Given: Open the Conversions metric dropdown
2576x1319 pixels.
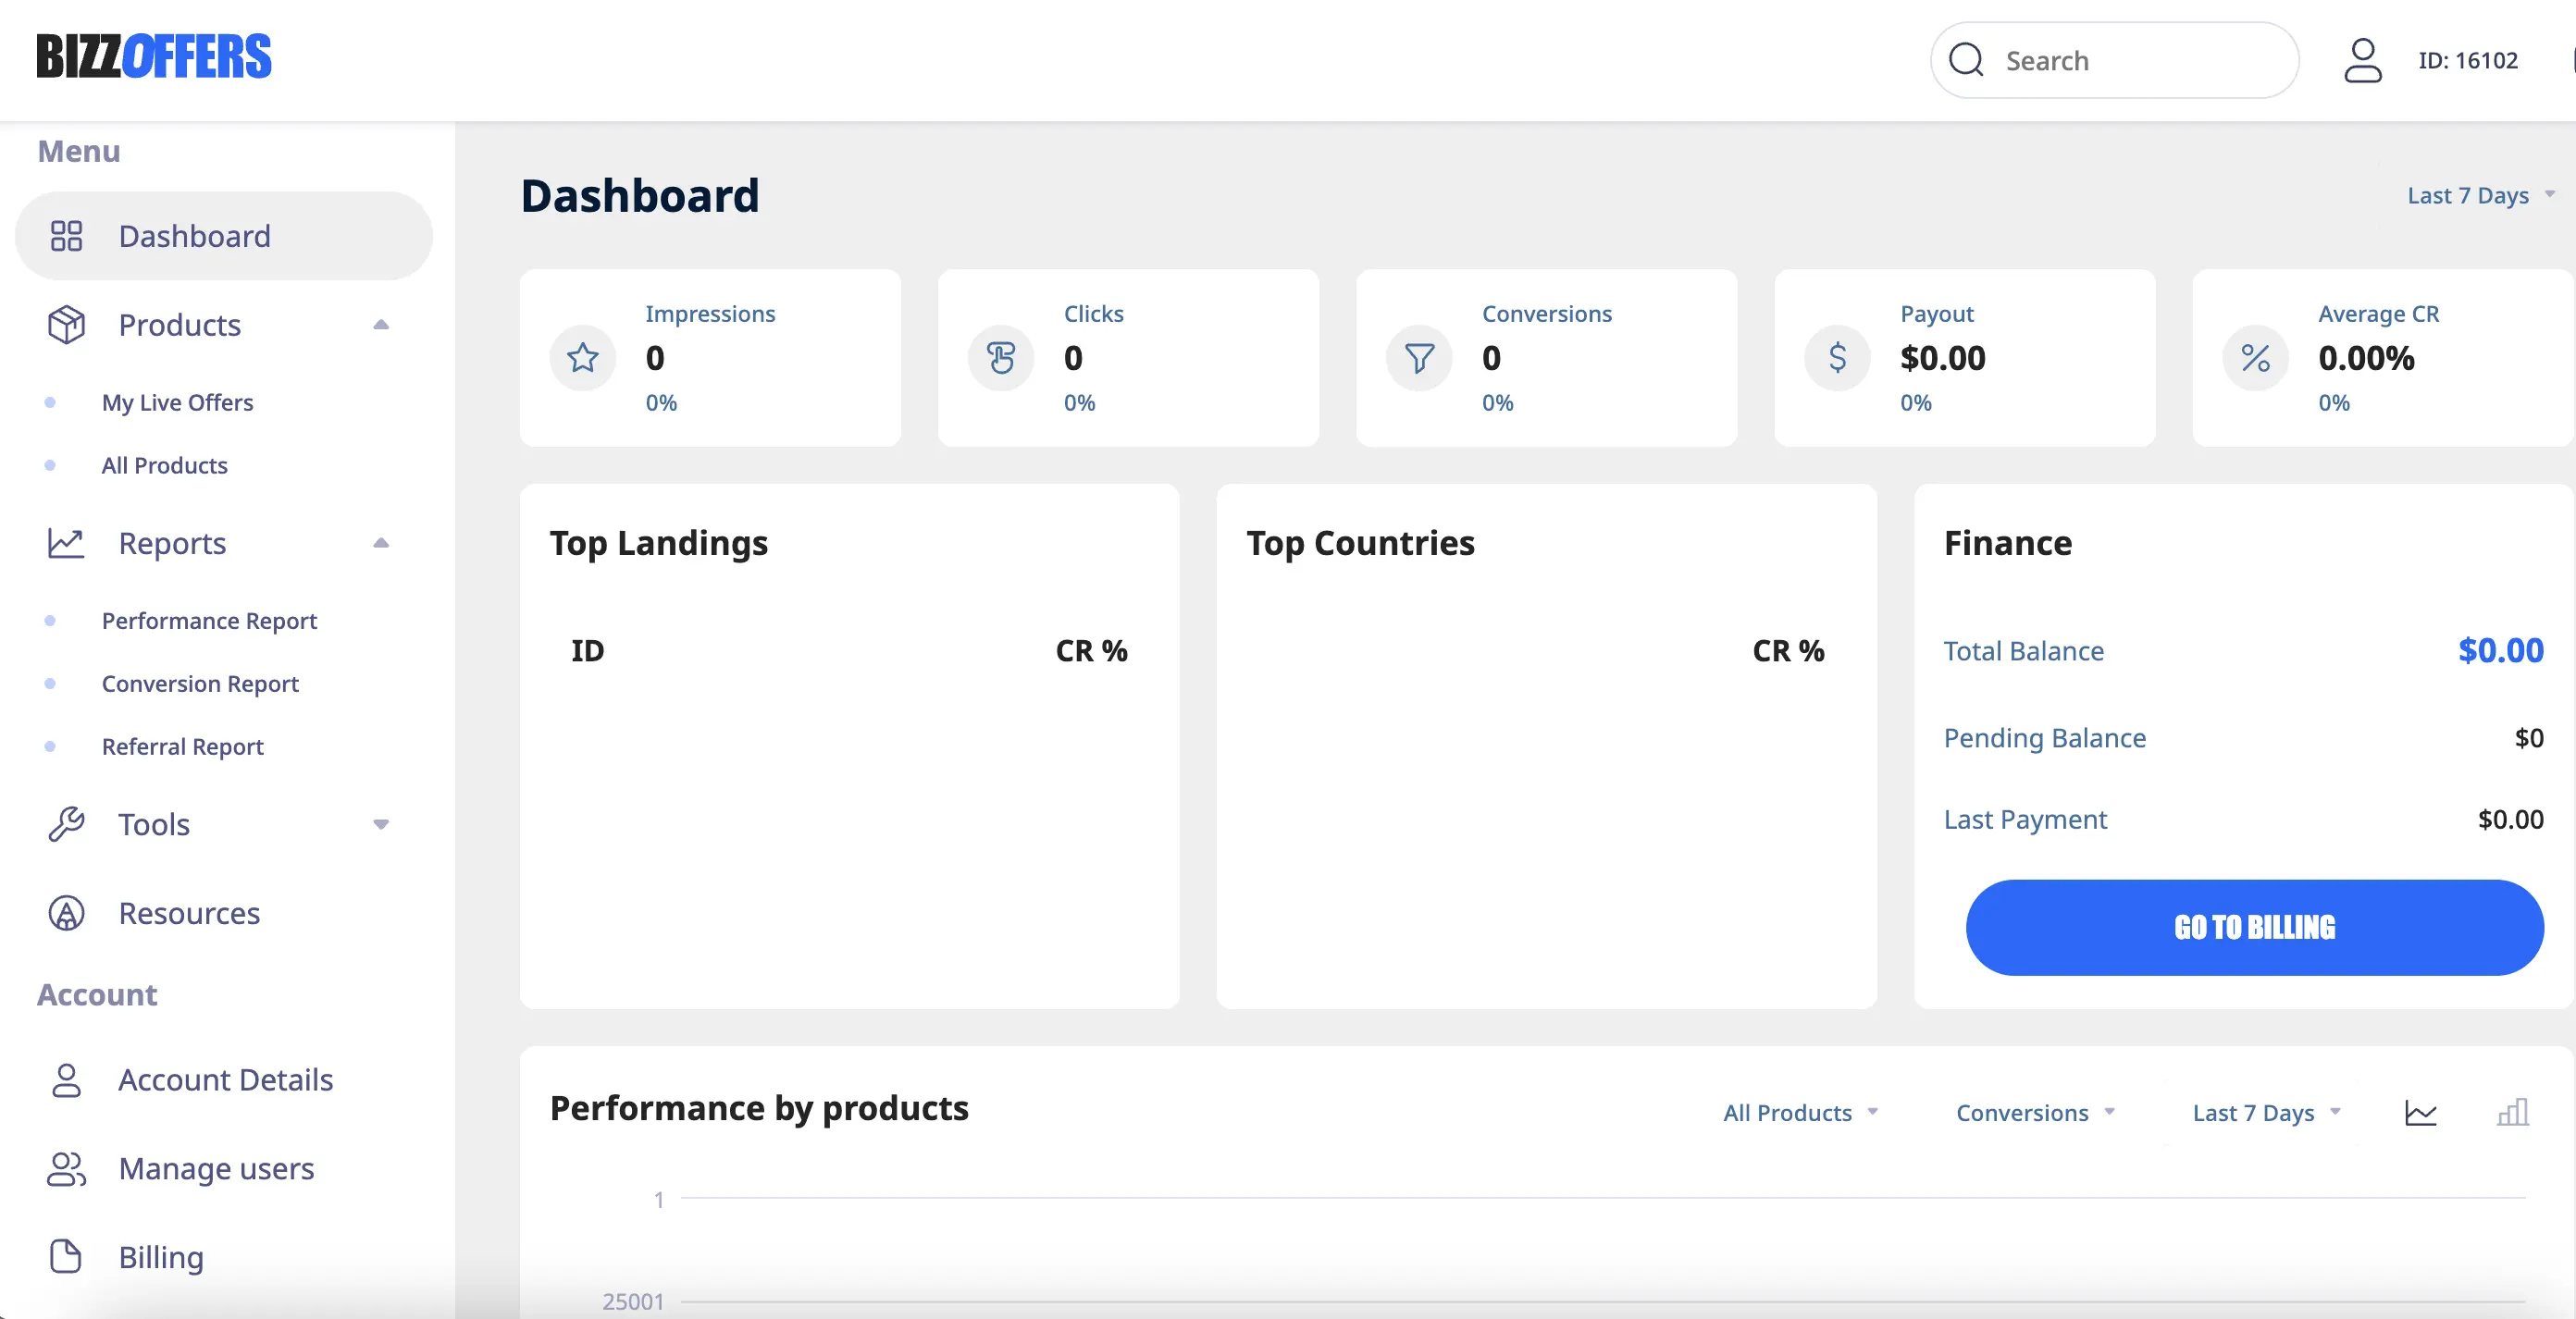Looking at the screenshot, I should pyautogui.click(x=2034, y=1112).
